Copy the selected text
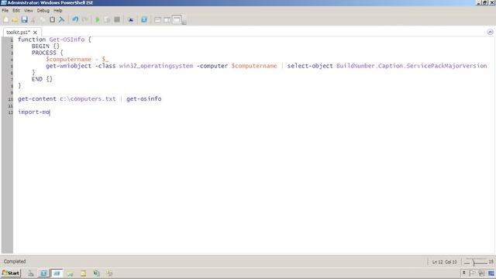Image resolution: width=496 pixels, height=279 pixels. coord(43,19)
